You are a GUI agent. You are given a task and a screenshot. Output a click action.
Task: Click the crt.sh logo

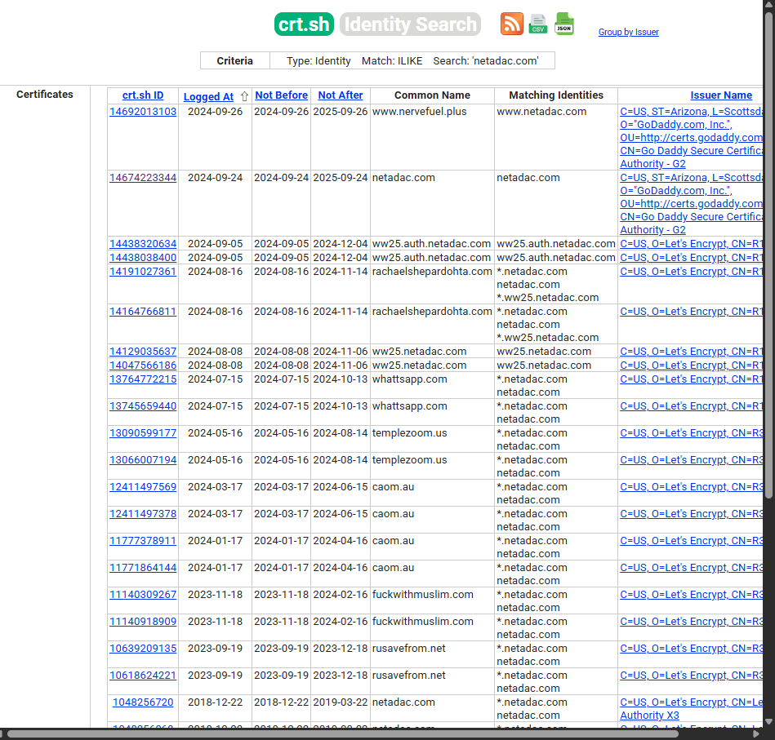pyautogui.click(x=304, y=24)
